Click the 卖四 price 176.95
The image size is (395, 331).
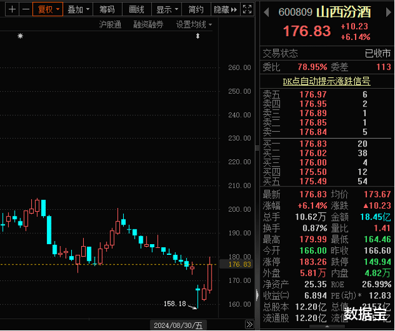(x=313, y=104)
